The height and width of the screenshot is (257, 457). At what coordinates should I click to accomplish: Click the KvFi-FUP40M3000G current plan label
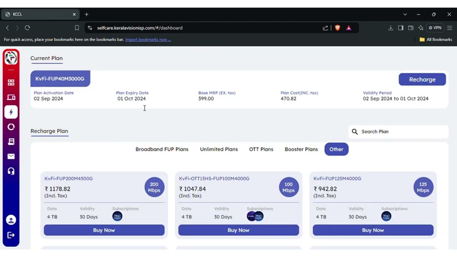tap(60, 79)
